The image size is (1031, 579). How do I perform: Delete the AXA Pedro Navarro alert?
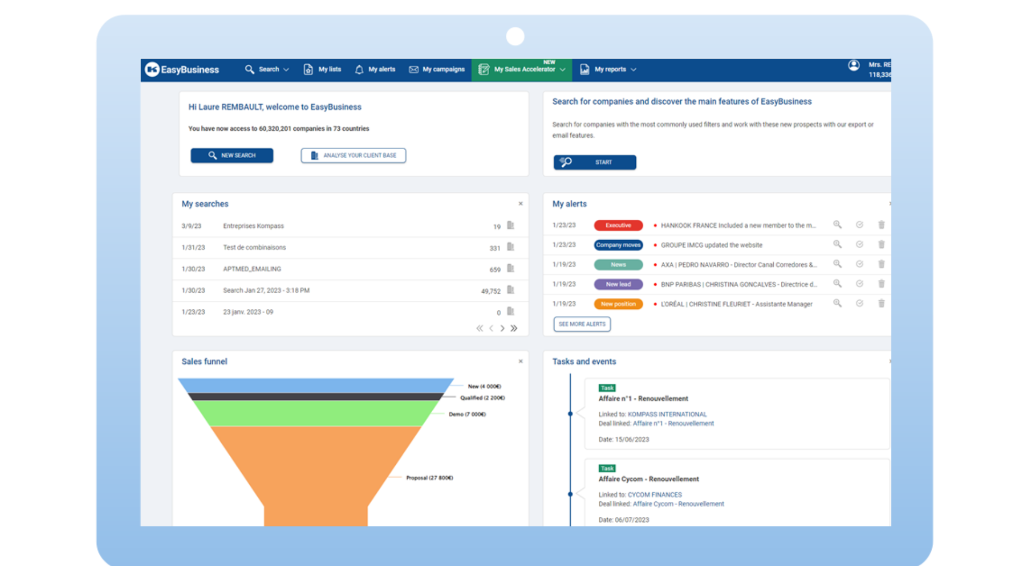point(881,264)
